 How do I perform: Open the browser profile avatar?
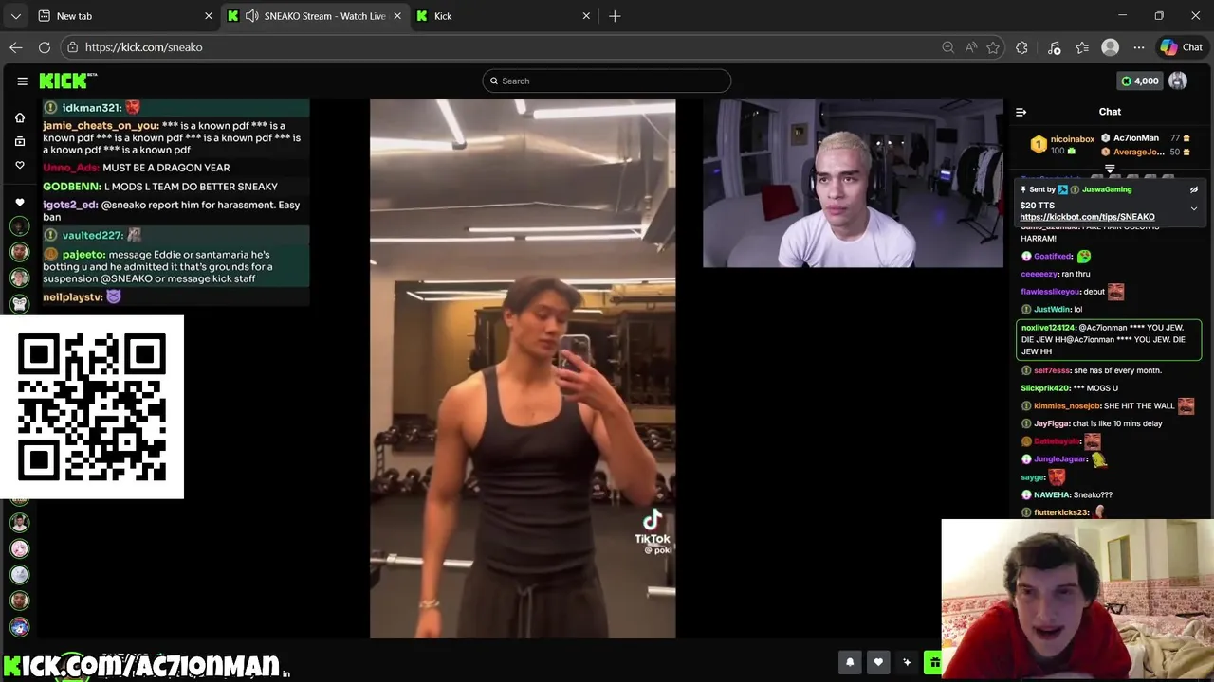click(x=1111, y=47)
